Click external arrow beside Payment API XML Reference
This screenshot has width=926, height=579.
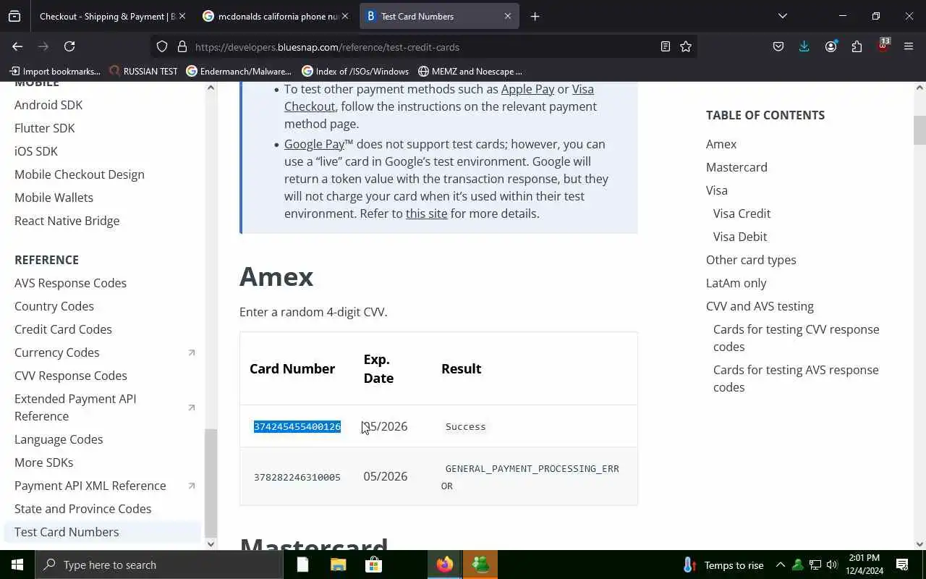pos(192,486)
